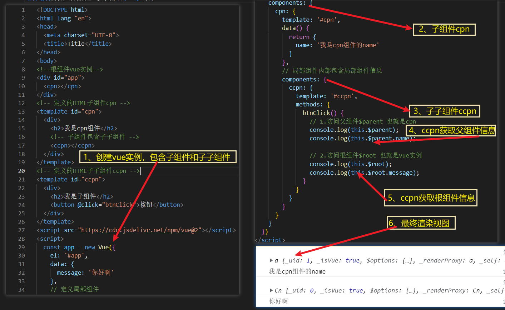Click the '<cpn></cpn>' tag line
The image size is (505, 310).
(62, 86)
